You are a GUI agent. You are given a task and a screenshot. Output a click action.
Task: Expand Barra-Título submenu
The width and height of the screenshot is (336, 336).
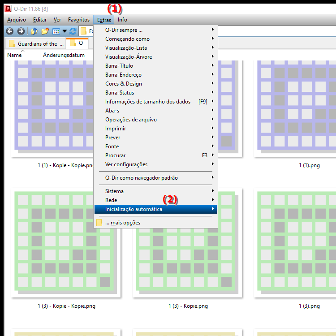coord(155,66)
